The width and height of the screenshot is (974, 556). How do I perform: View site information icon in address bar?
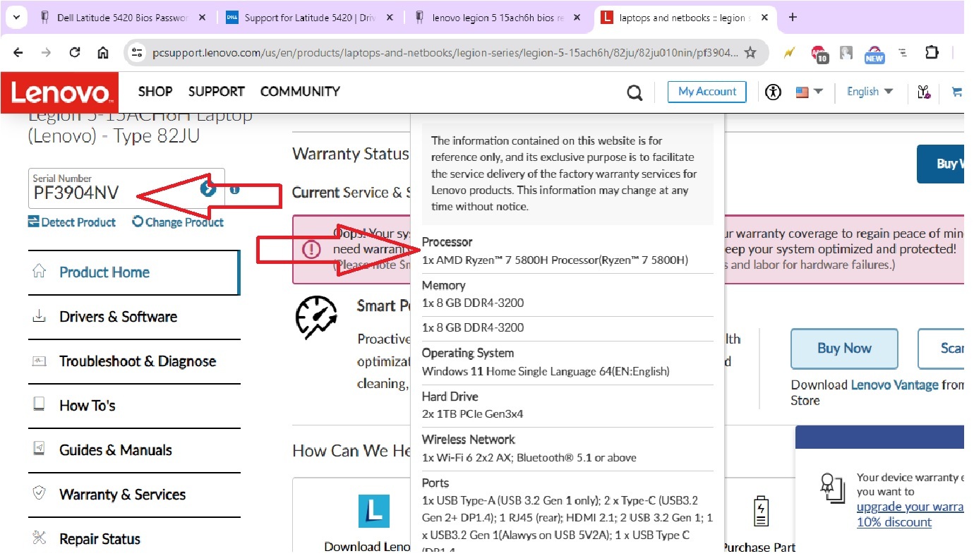pos(138,52)
